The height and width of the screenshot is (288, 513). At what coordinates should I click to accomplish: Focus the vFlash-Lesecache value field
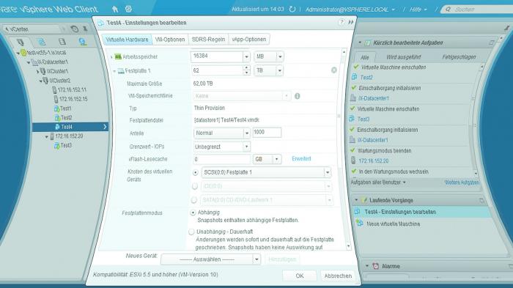pyautogui.click(x=222, y=159)
